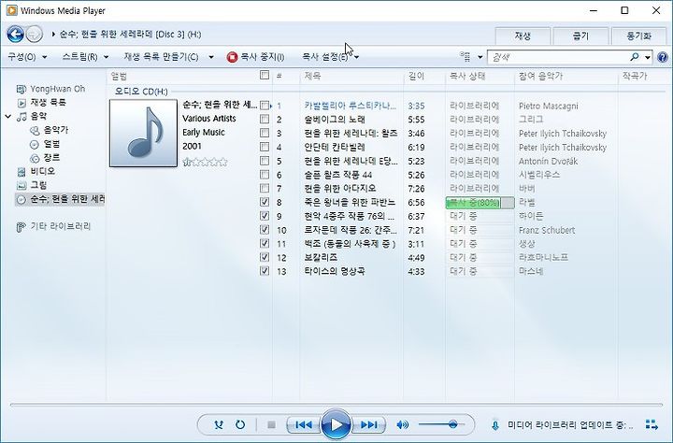Image resolution: width=673 pixels, height=443 pixels.
Task: Check track 2 솔베이그의 노래
Action: click(265, 119)
